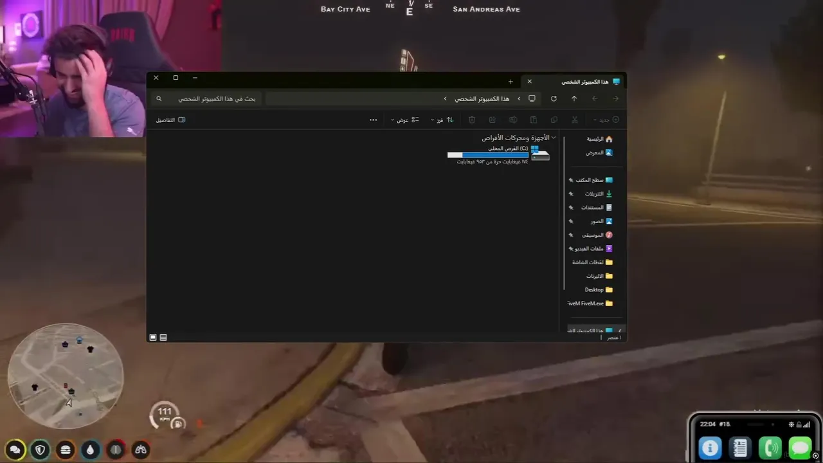Click the هذا الكمبيوتر الشخصي breadcrumb in the address bar
Image resolution: width=823 pixels, height=463 pixels.
click(482, 99)
